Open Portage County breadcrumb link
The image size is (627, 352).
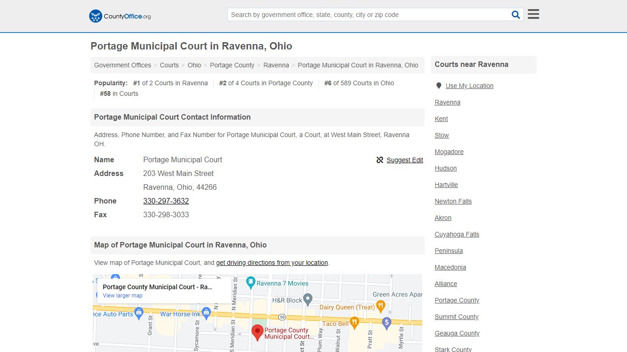(x=232, y=65)
